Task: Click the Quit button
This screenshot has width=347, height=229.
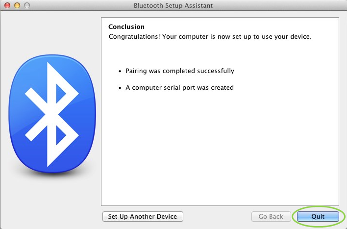Action: (x=318, y=216)
